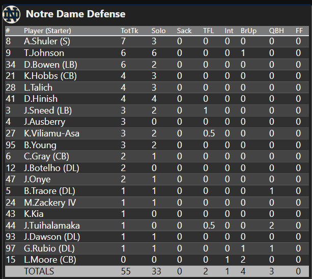This screenshot has width=312, height=279.
Task: Click the Player (Starter) column header
Action: (x=47, y=31)
